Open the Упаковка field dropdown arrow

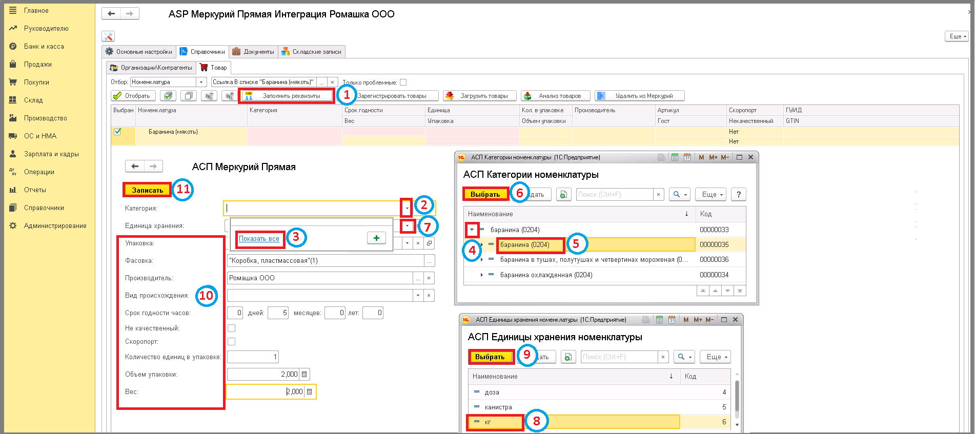point(407,243)
